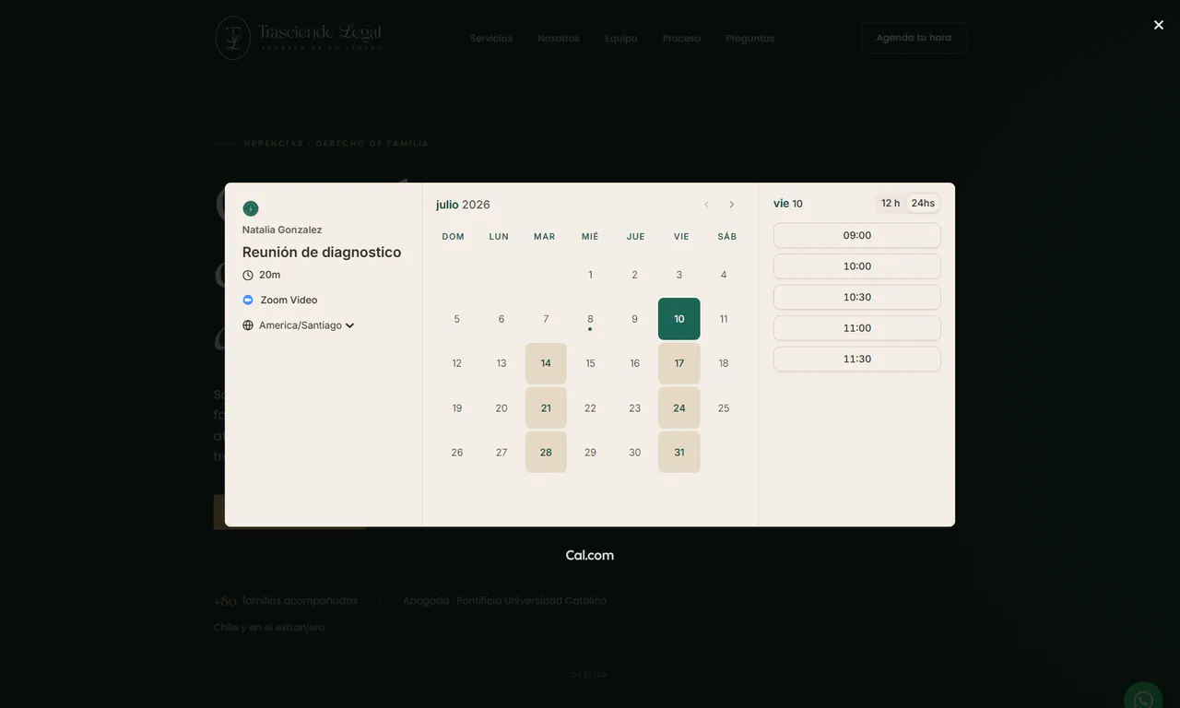This screenshot has height=708, width=1180.
Task: Choose the 09:00 time slot
Action: point(857,235)
